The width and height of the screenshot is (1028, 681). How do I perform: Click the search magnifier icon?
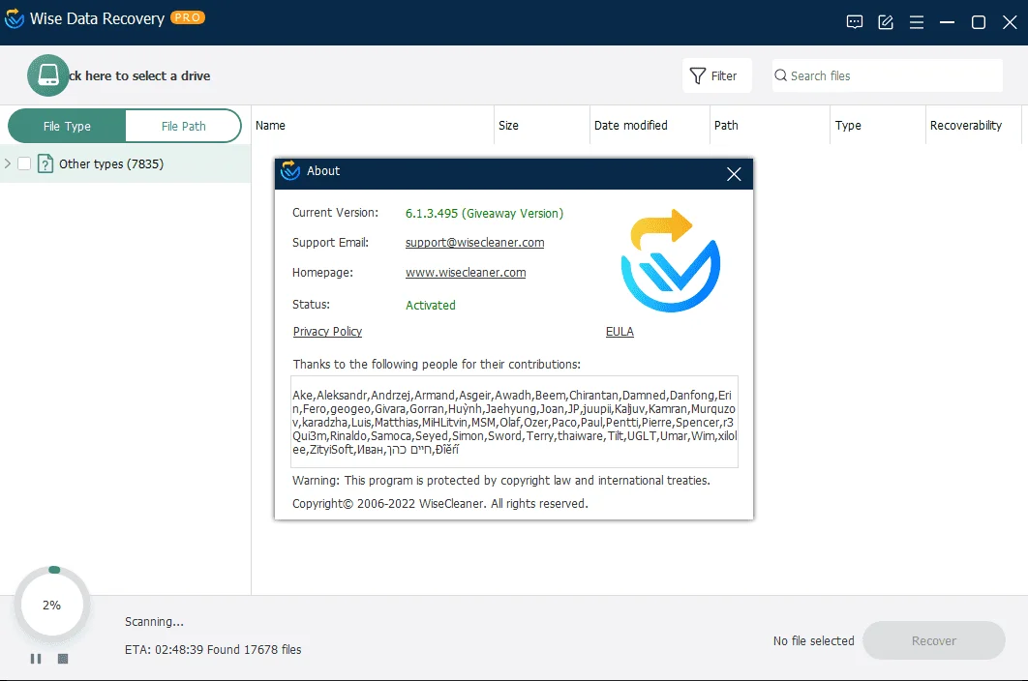click(x=780, y=75)
